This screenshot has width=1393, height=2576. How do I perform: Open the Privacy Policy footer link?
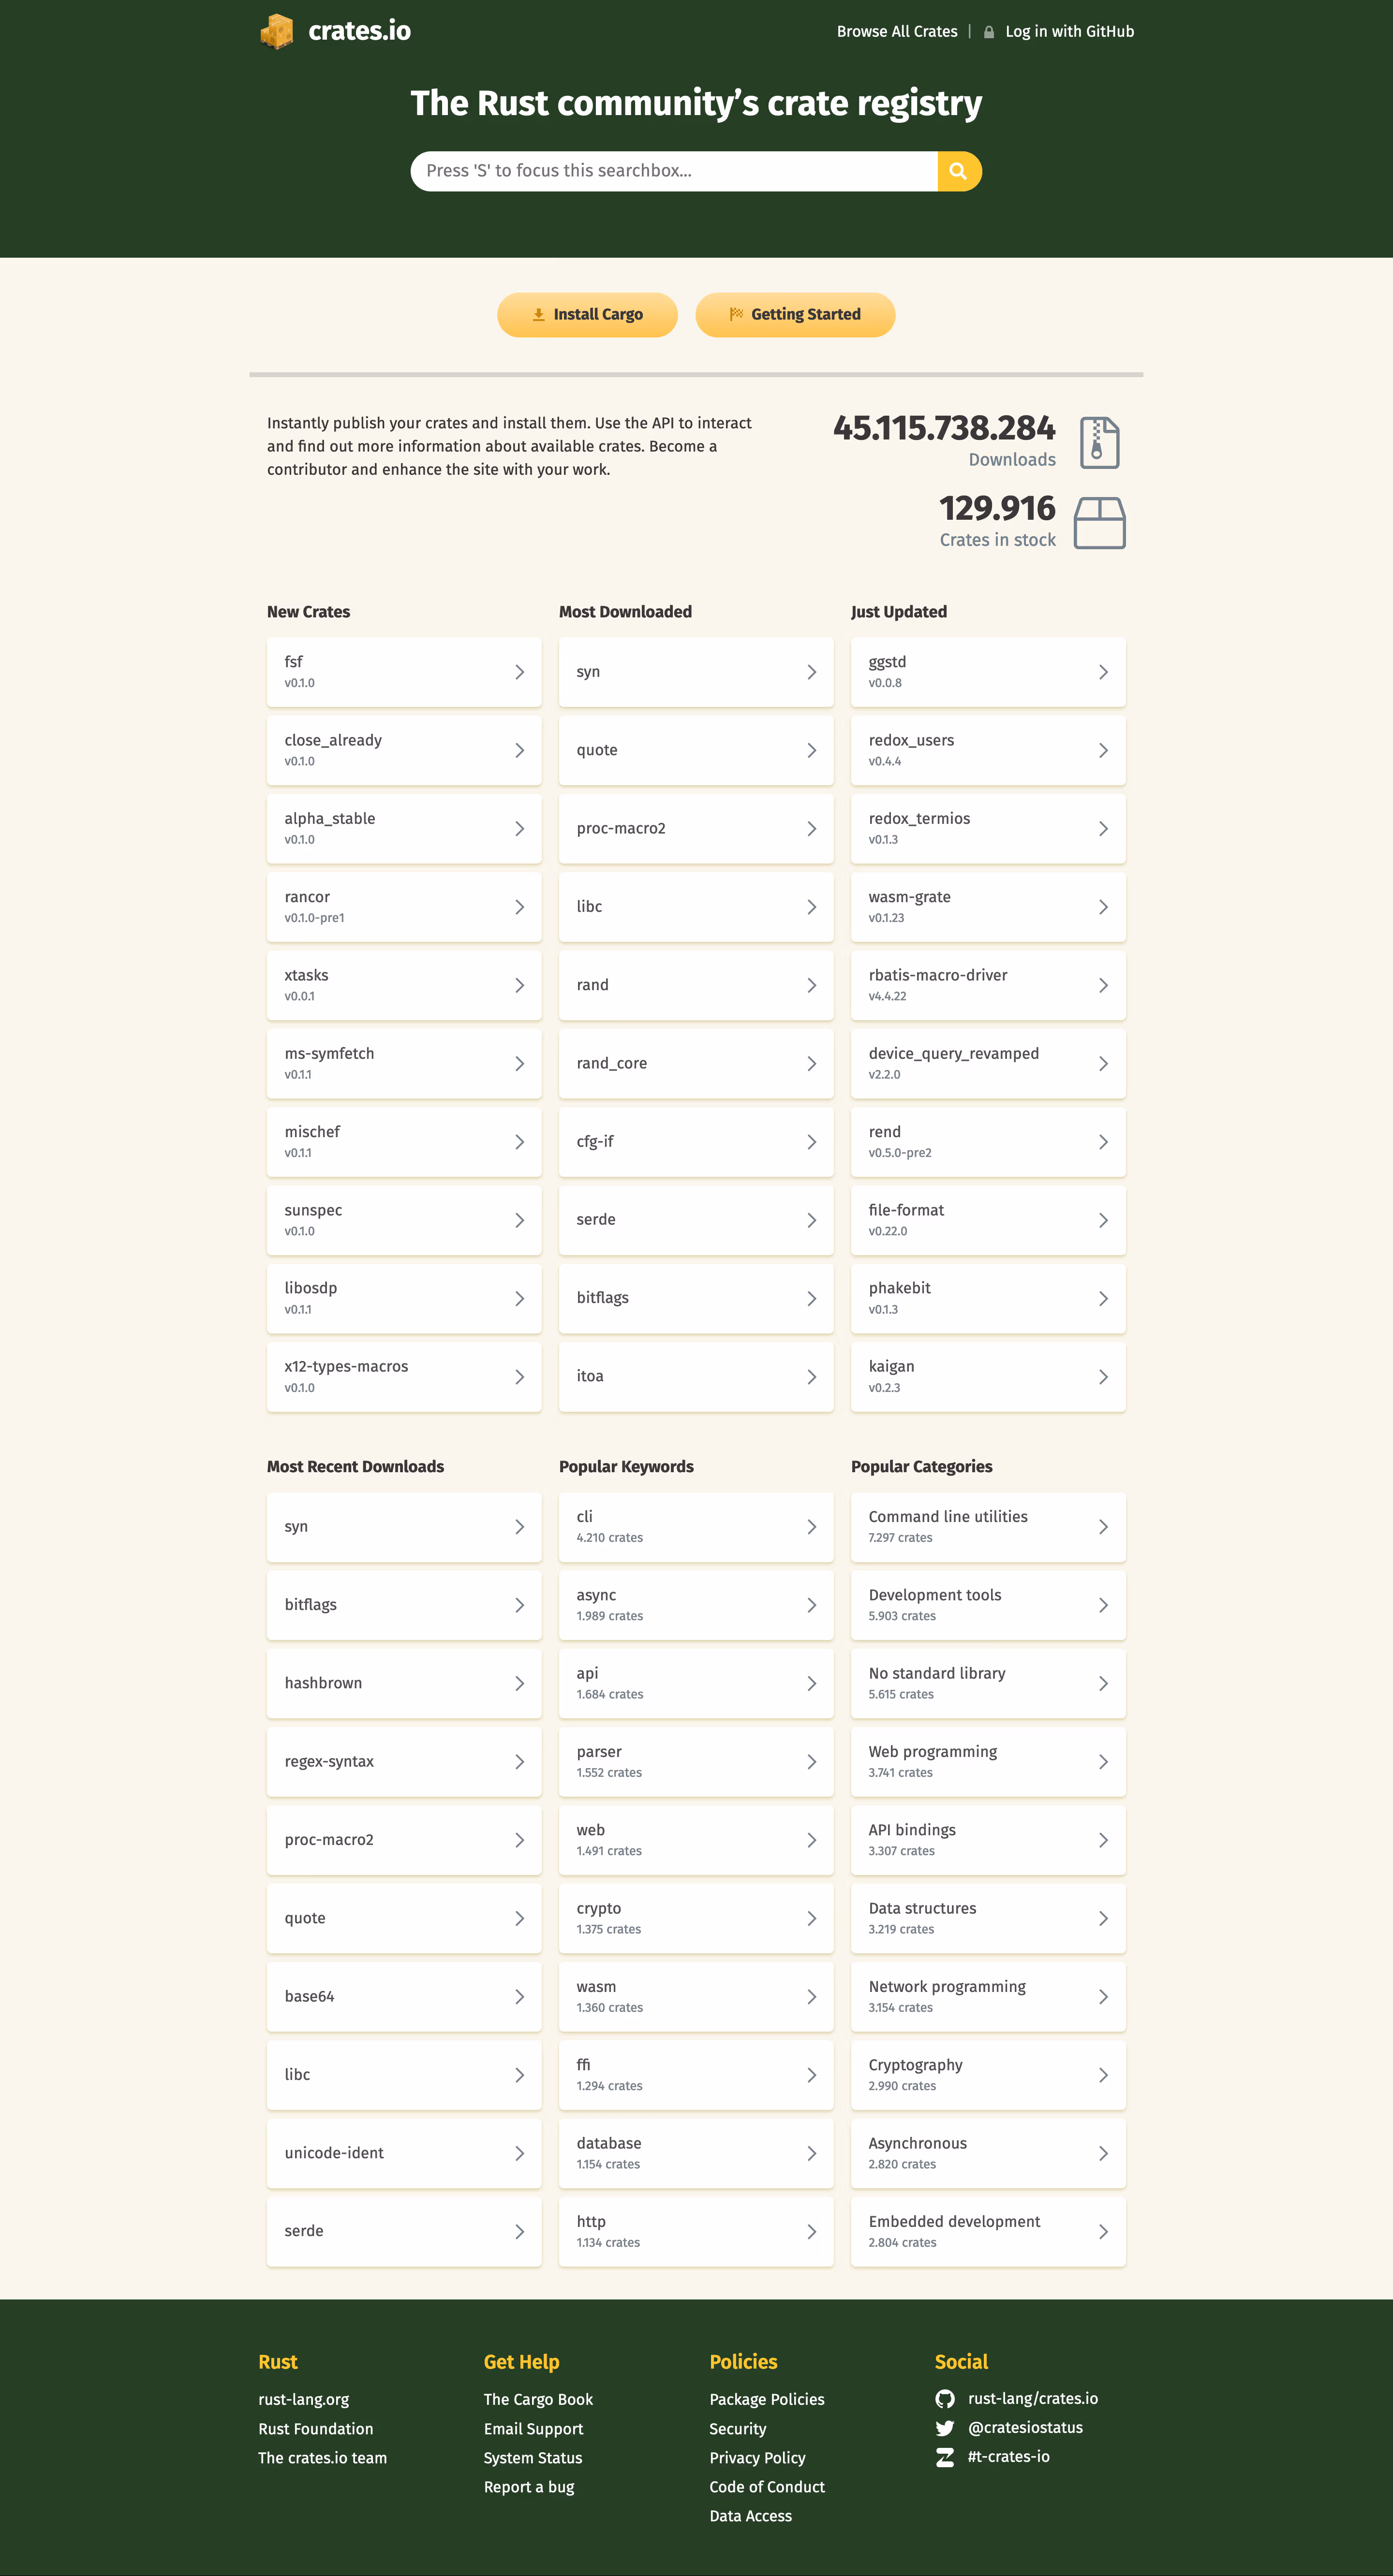coord(757,2457)
